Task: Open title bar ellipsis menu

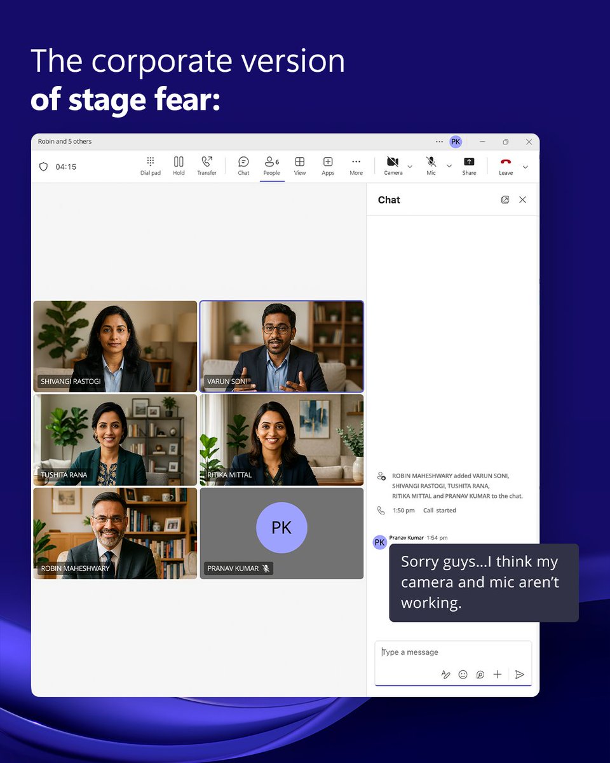Action: 439,142
